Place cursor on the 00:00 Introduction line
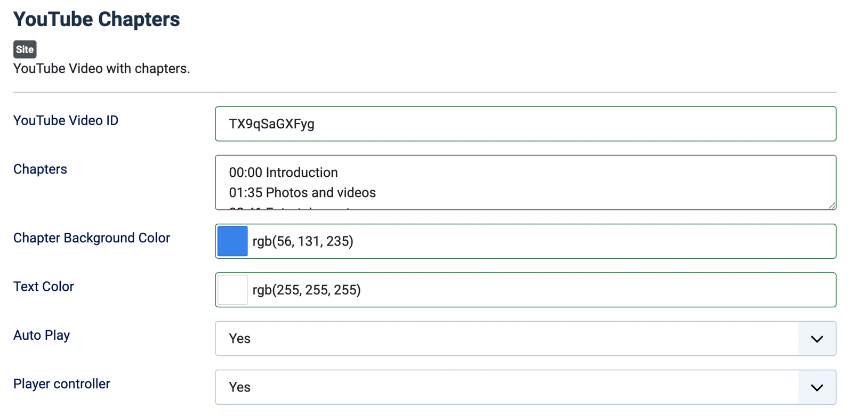853x417 pixels. [284, 173]
